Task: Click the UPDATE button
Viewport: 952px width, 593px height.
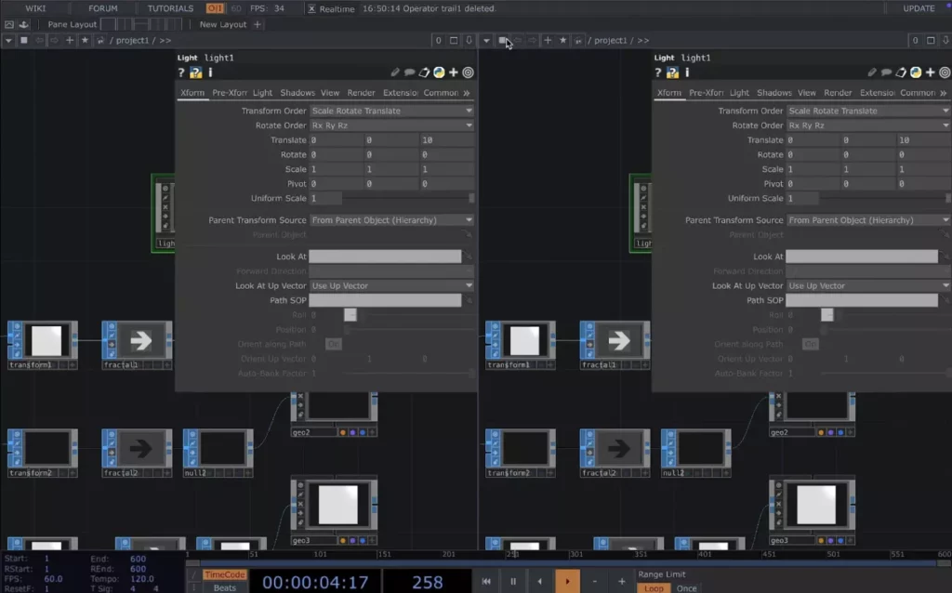Action: click(x=919, y=8)
